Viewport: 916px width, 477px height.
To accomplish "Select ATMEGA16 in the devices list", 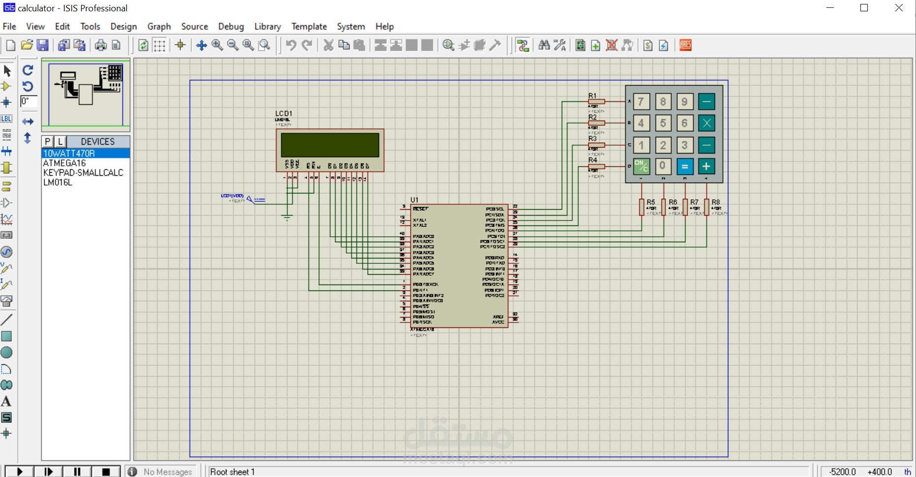I will coord(64,163).
